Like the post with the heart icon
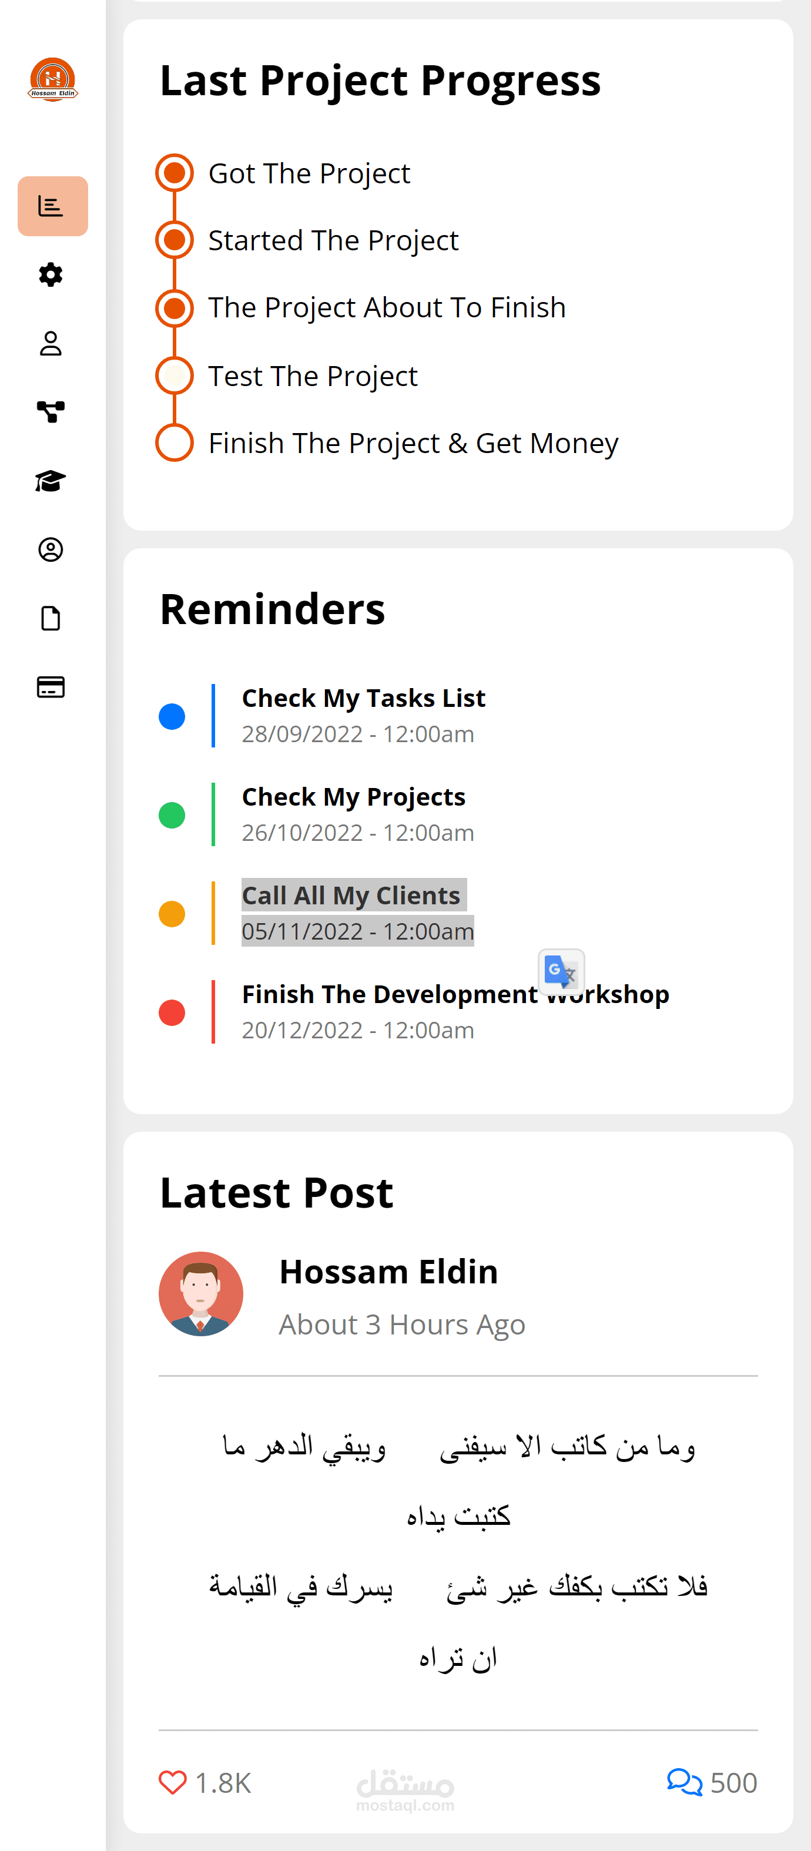 click(x=172, y=1782)
